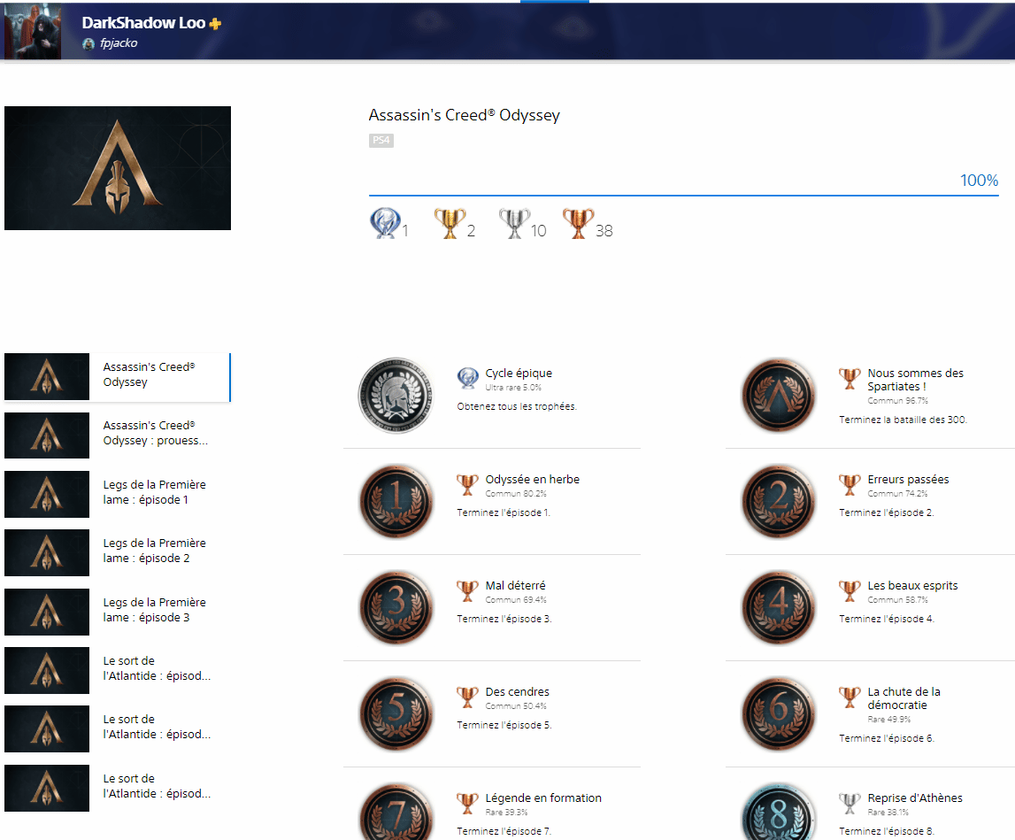Click the platinum trophy count icon
Image resolution: width=1015 pixels, height=840 pixels.
[385, 223]
